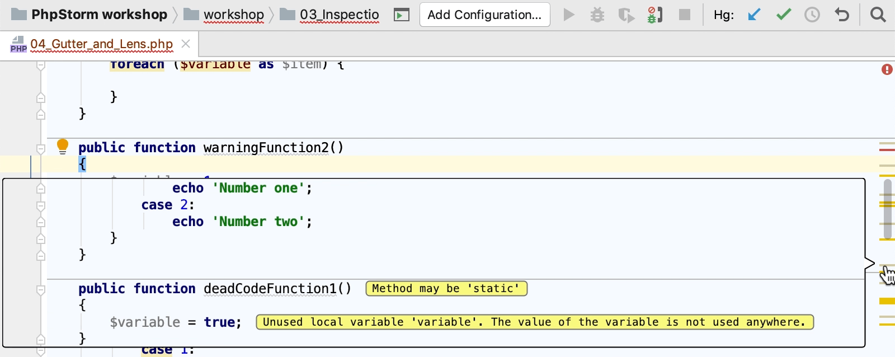895x357 pixels.
Task: Click the warningFunction2 method name
Action: [266, 147]
